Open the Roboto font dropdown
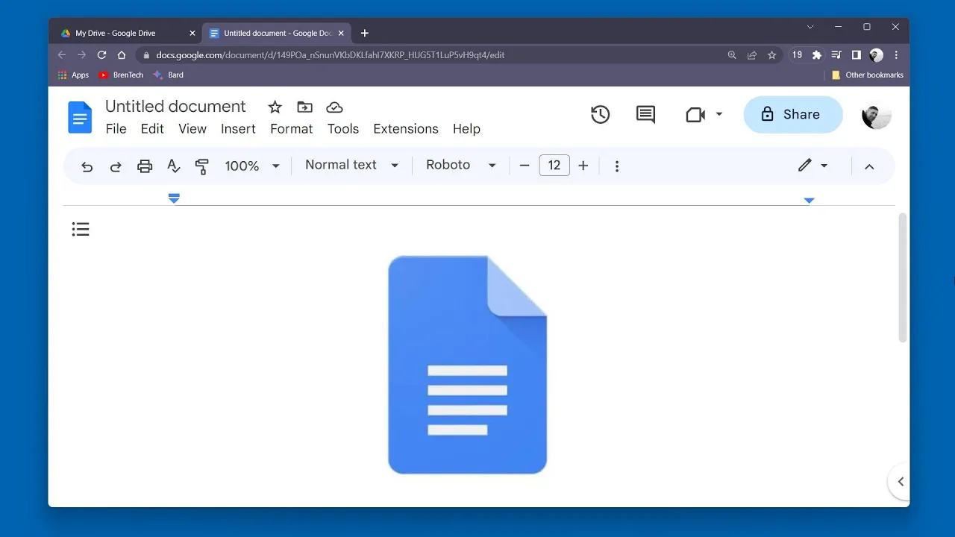Screen dimensions: 955x537 461,165
